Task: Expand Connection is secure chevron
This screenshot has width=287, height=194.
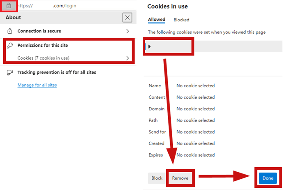Action: point(127,31)
